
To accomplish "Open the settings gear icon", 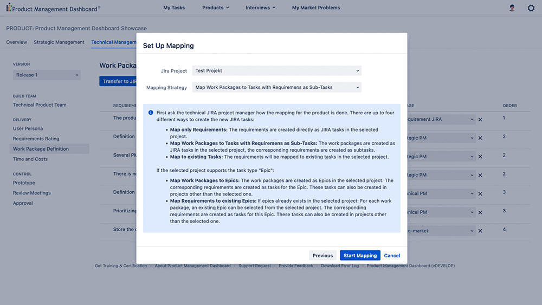I will (531, 8).
